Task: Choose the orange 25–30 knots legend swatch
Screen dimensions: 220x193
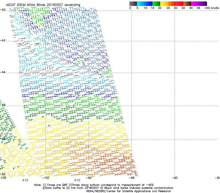Action: pos(172,4)
